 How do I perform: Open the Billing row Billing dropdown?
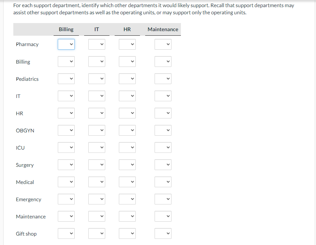coord(66,62)
